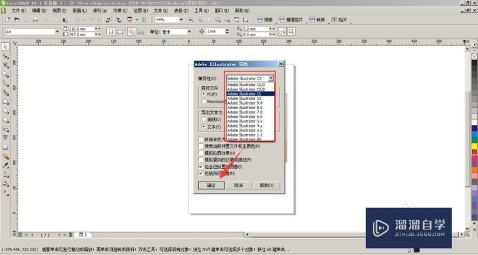Select the Pick tool in toolbox
This screenshot has width=478, height=255.
pyautogui.click(x=5, y=47)
